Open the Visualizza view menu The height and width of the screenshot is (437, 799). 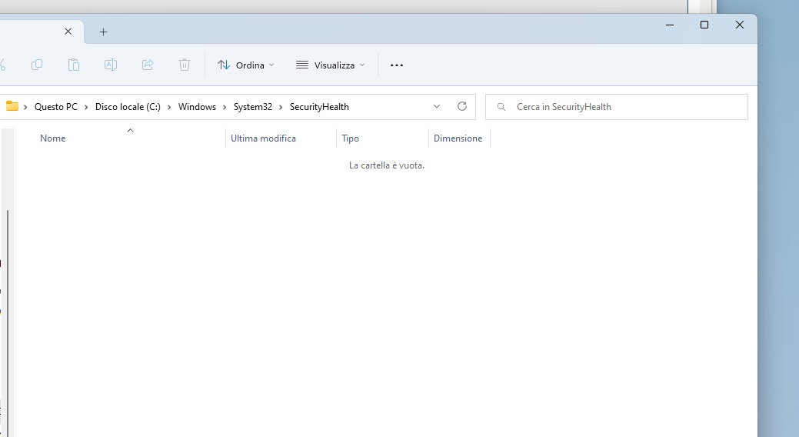pos(330,65)
